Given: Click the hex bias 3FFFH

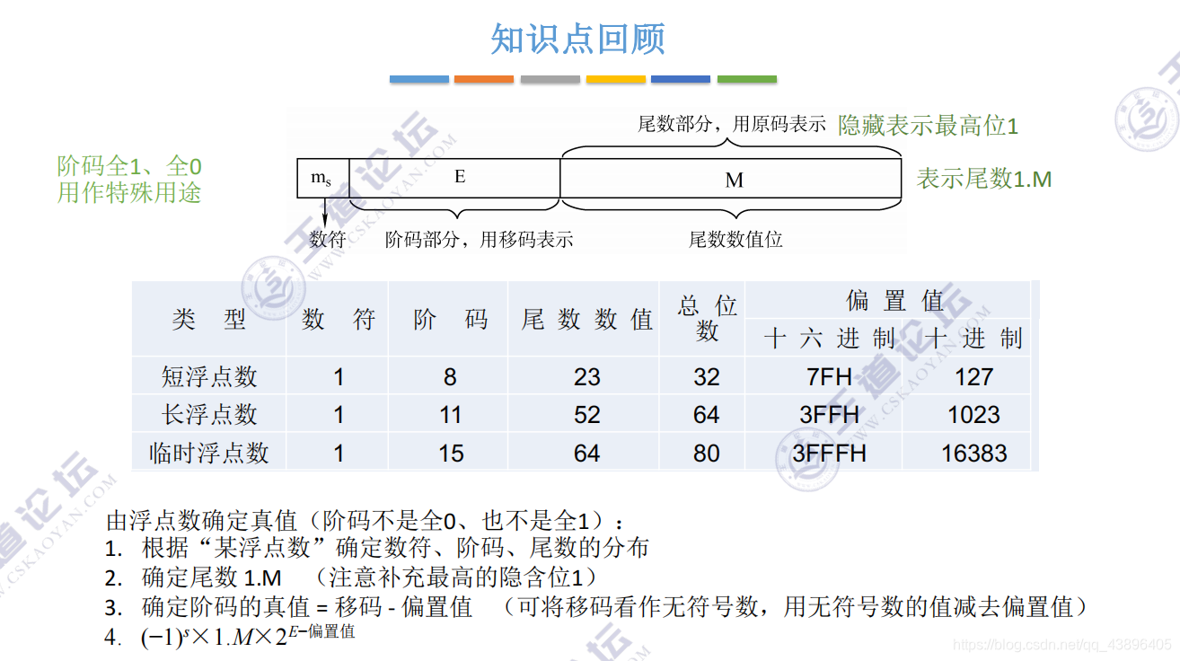Looking at the screenshot, I should tap(830, 453).
